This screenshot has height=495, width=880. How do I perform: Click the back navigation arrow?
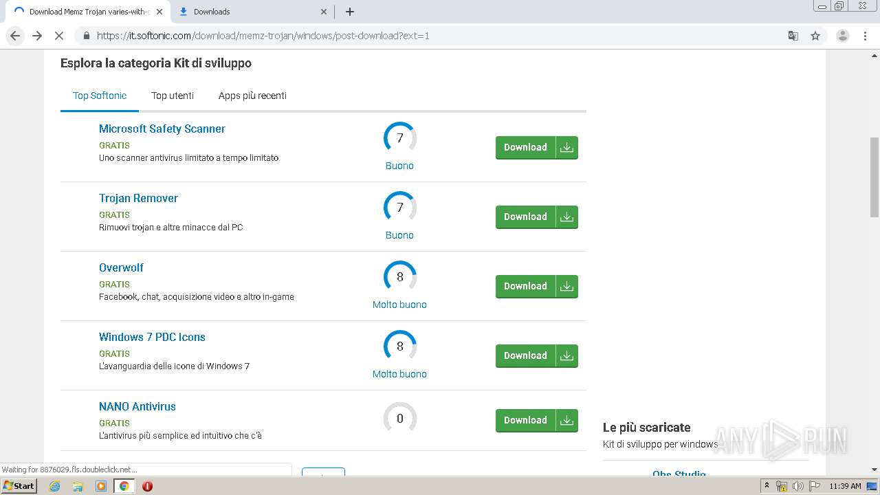click(x=15, y=36)
